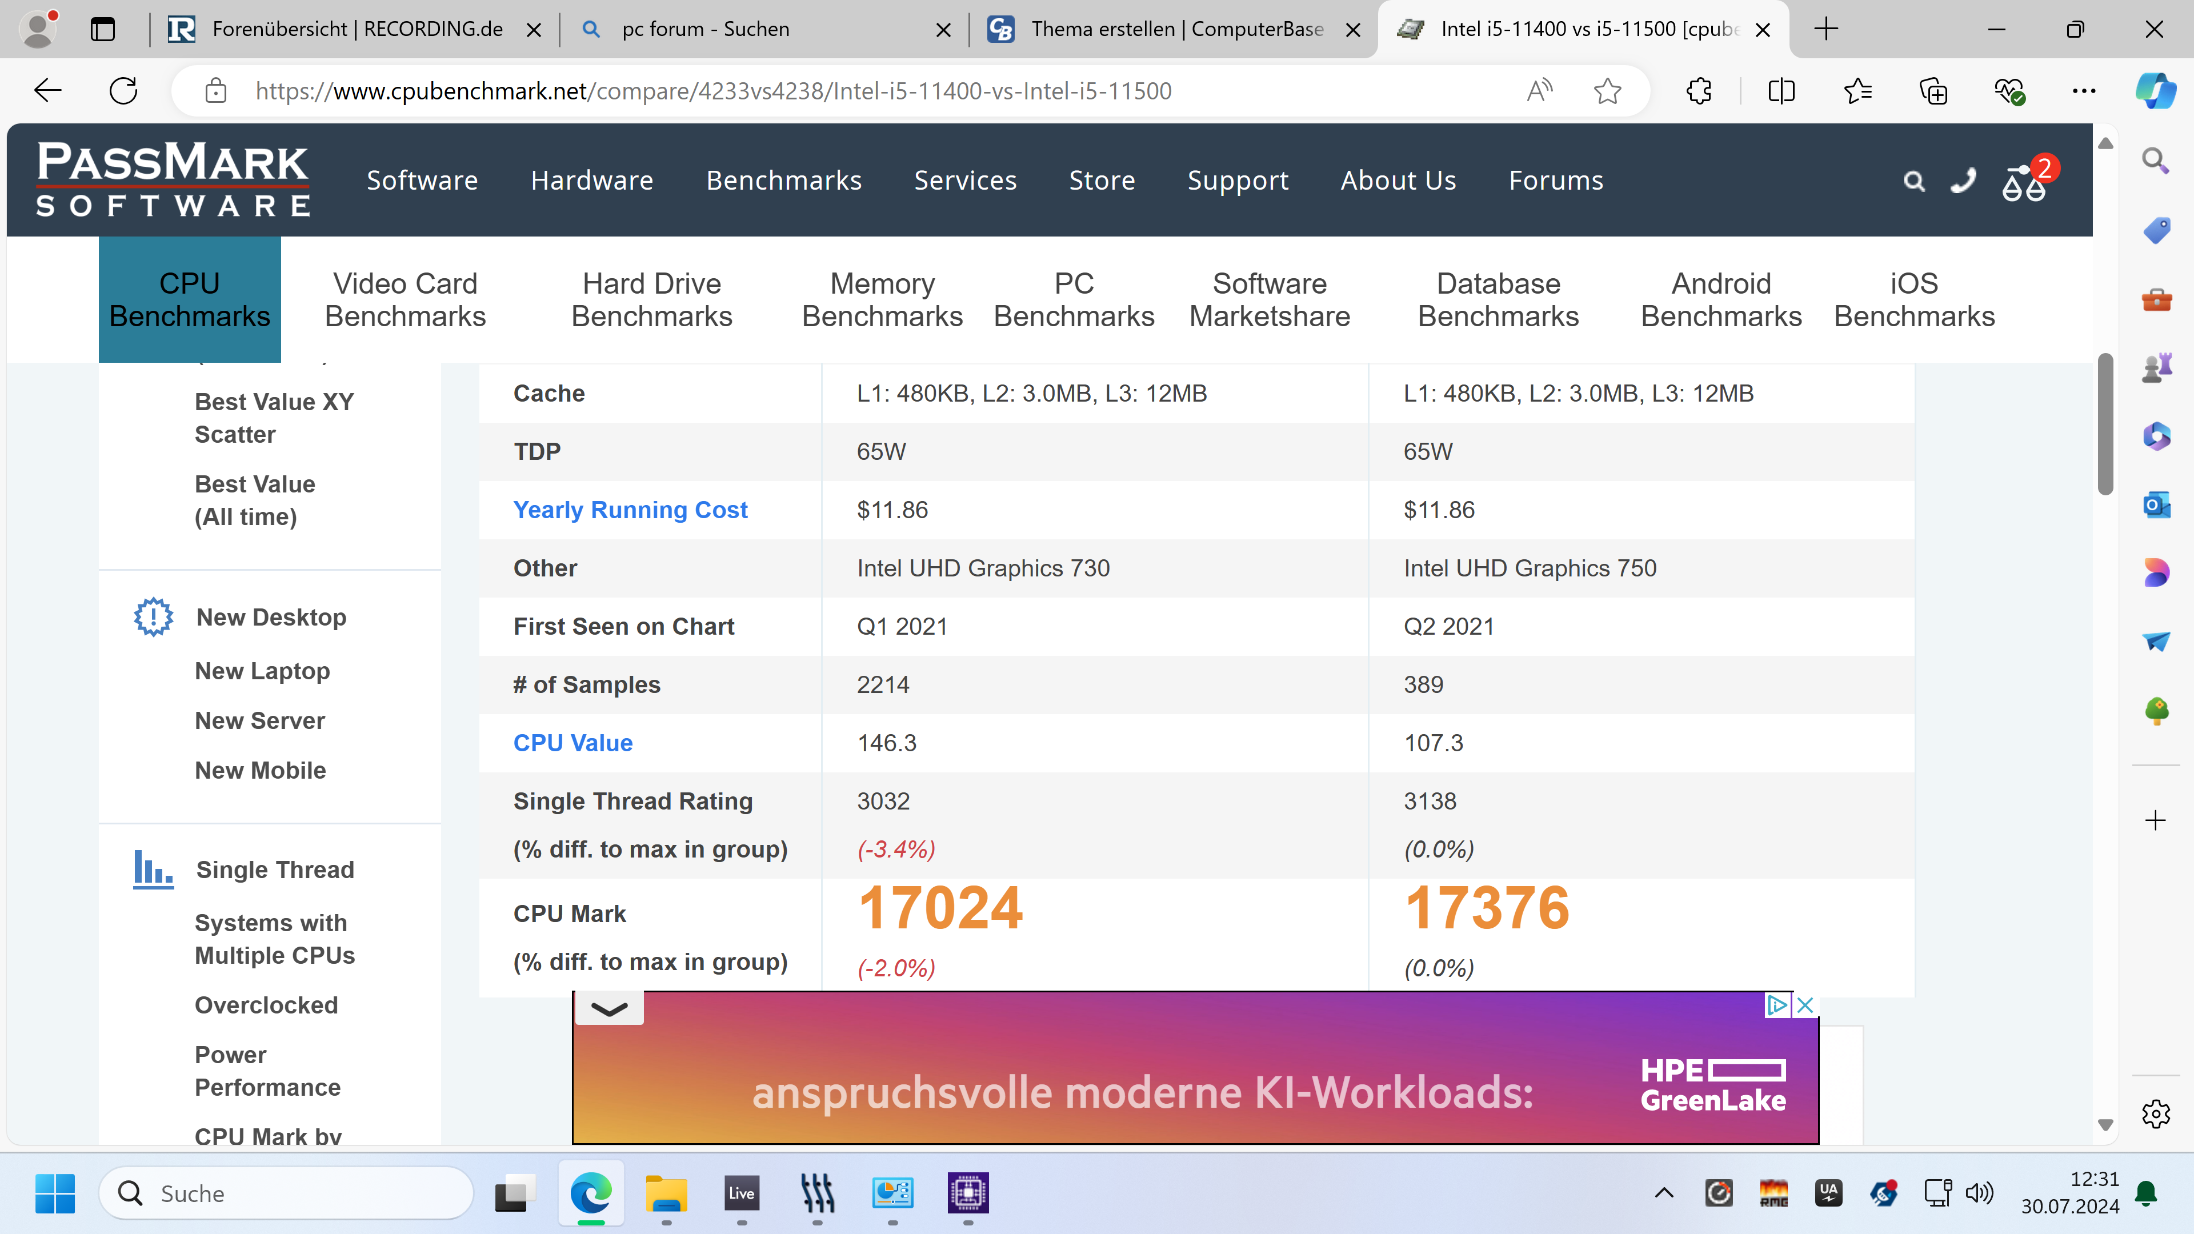
Task: Click the page vertical scrollbar thumb
Action: (x=2105, y=423)
